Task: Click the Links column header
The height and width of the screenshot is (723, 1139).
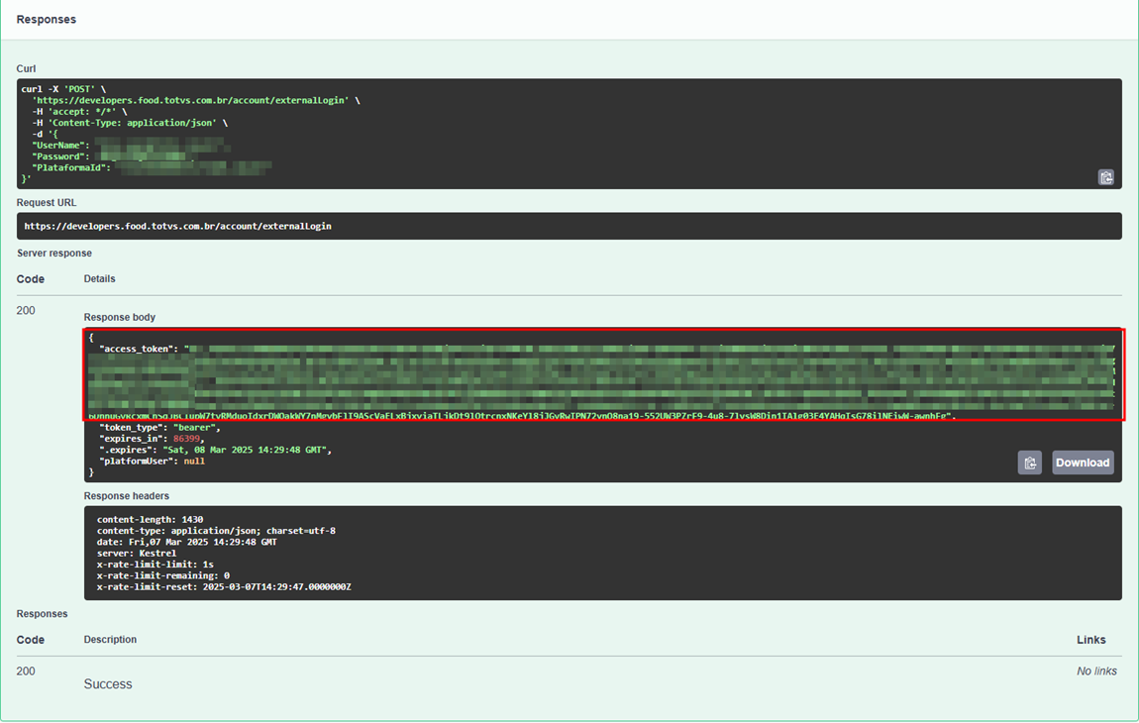Action: click(1091, 640)
